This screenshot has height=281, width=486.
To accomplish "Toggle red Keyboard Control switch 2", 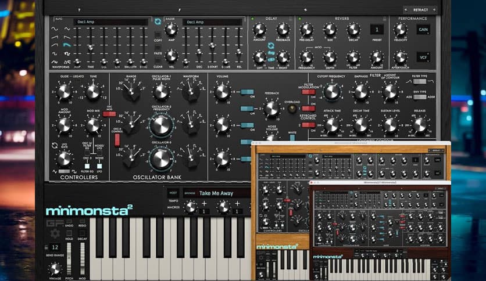I will coord(308,125).
